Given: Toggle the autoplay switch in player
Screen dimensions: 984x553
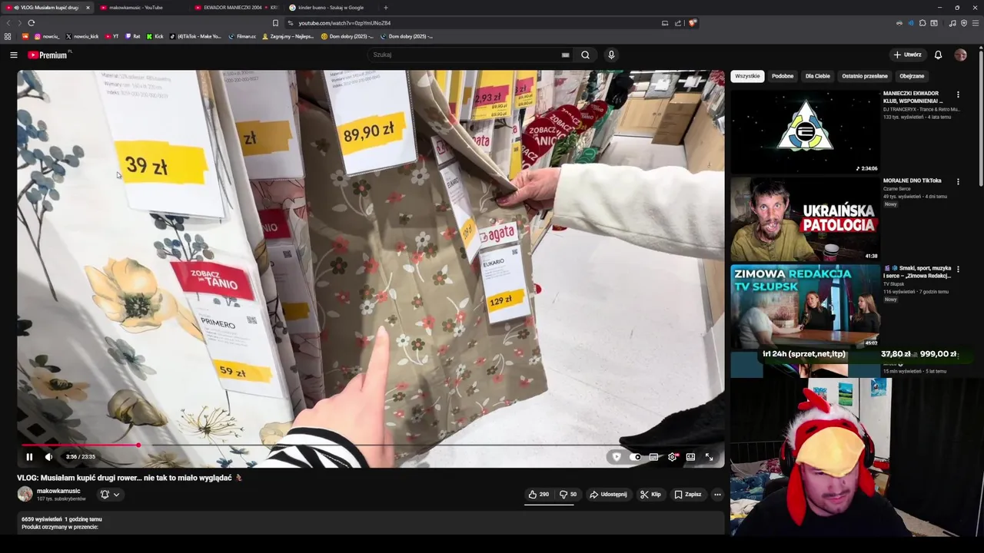Looking at the screenshot, I should click(x=635, y=457).
